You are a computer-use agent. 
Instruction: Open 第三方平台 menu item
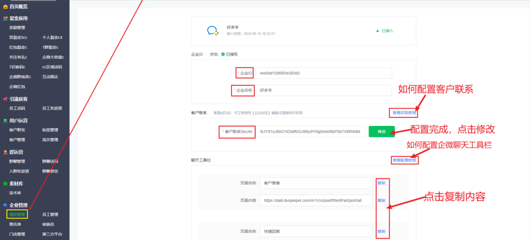pyautogui.click(x=52, y=234)
